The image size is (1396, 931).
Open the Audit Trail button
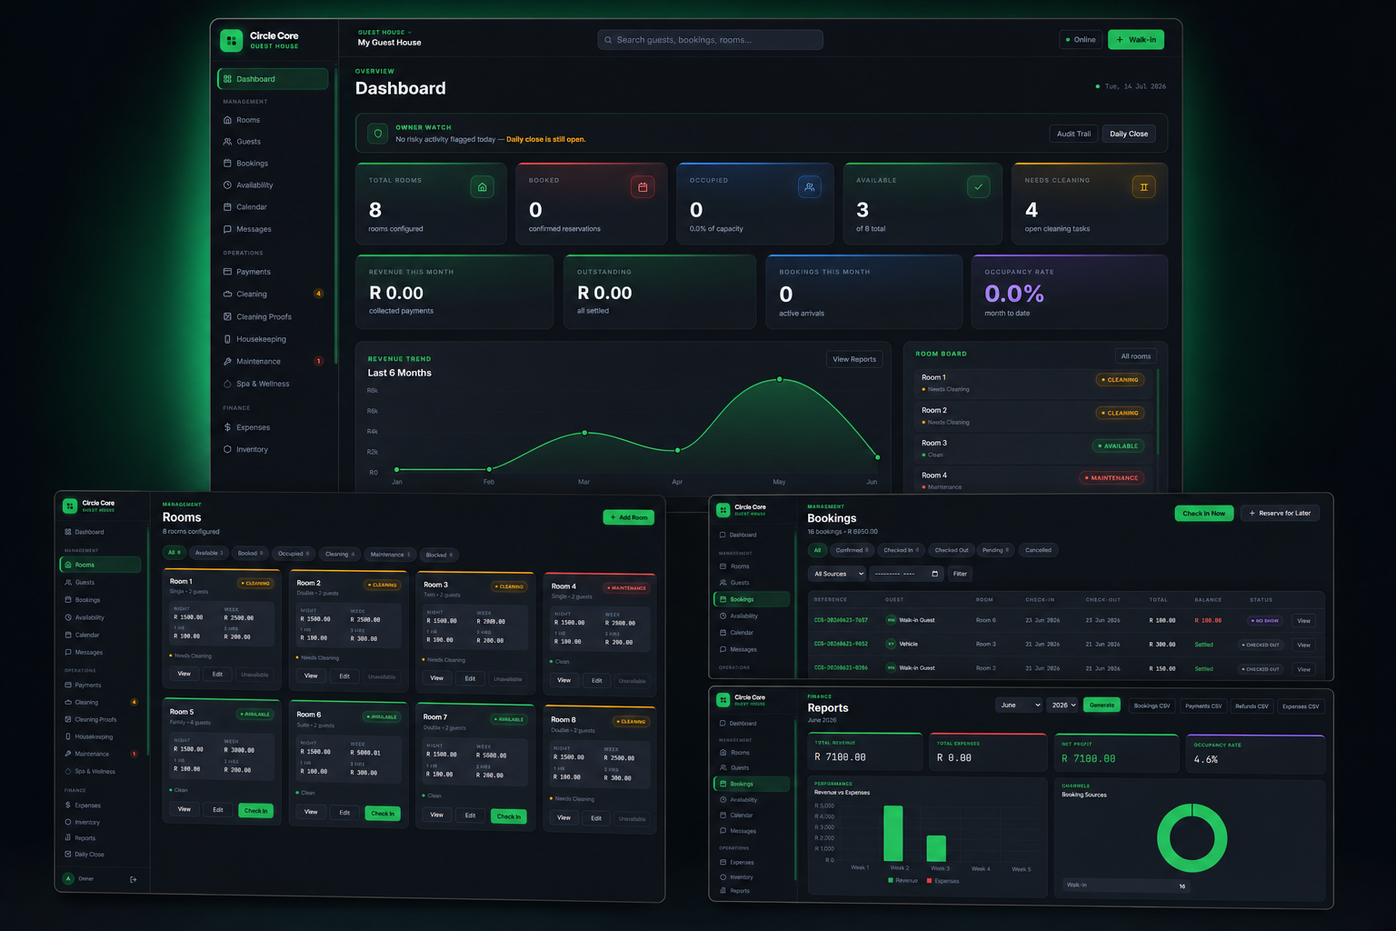tap(1073, 134)
